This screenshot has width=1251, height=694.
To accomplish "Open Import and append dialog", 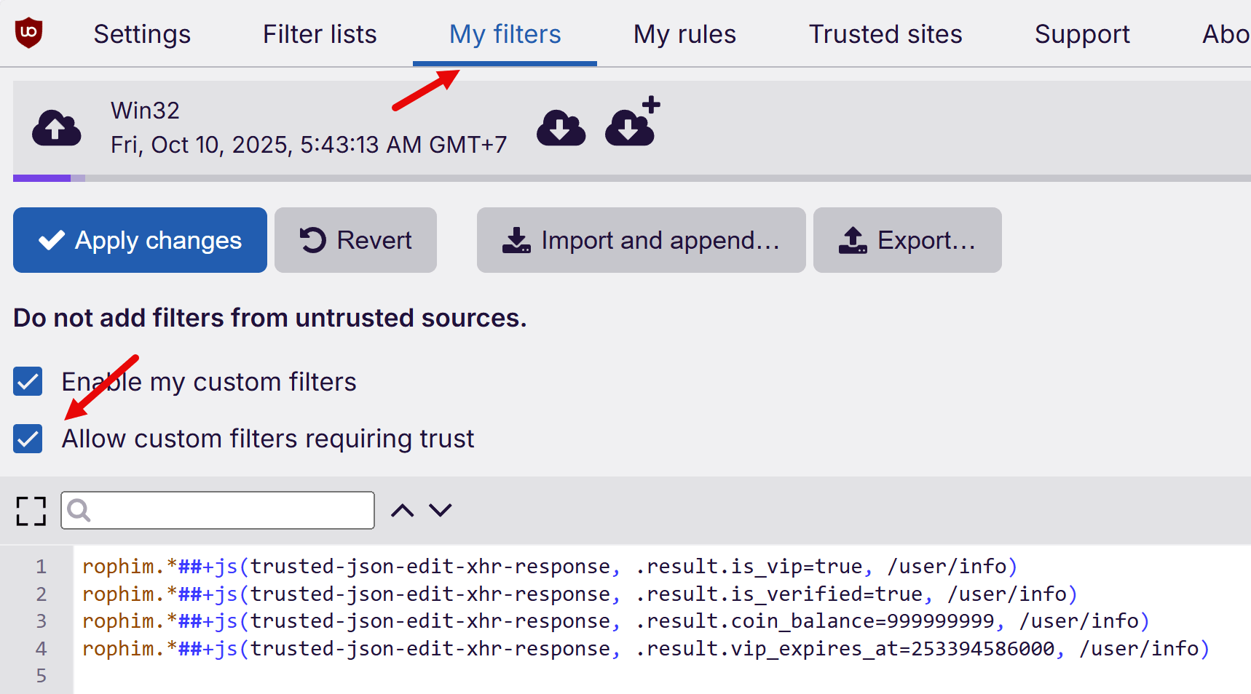I will [641, 240].
